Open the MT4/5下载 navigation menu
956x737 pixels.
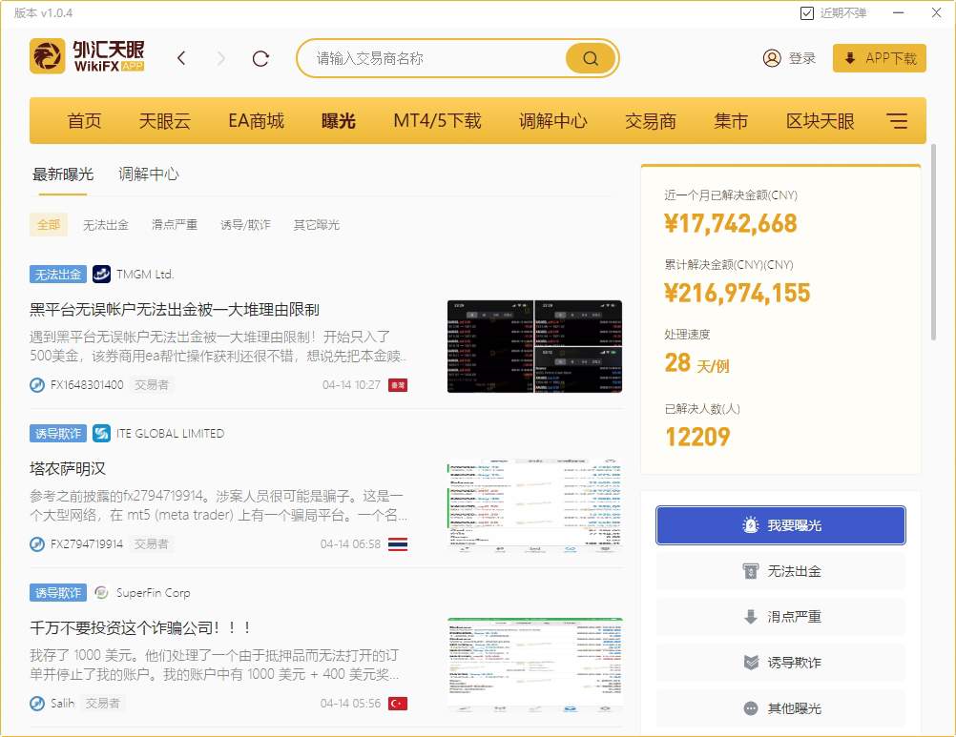point(437,121)
